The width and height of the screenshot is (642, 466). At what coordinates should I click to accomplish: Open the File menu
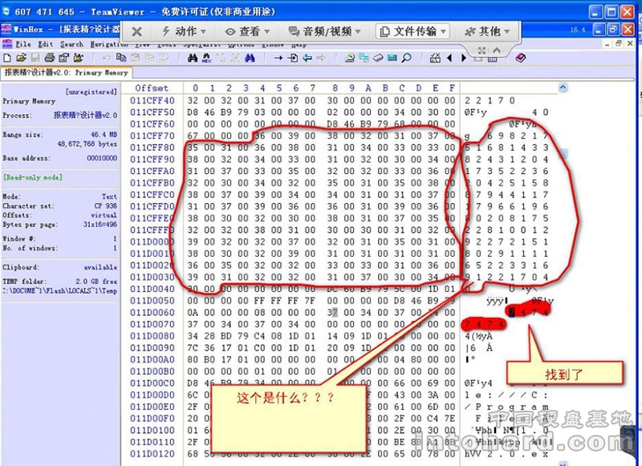(x=22, y=44)
